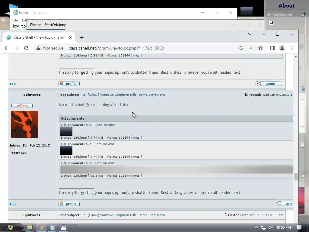Viewport: 309px width, 232px height.
Task: Click 26 September date in sidebar
Action: pyautogui.click(x=280, y=14)
